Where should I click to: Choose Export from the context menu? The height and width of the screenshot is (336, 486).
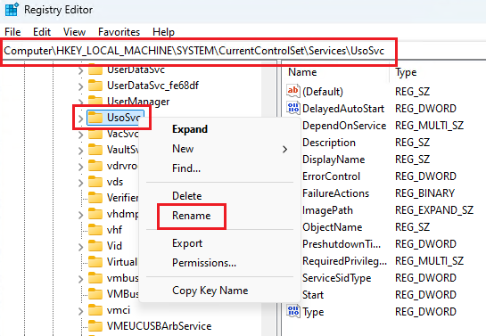point(187,243)
